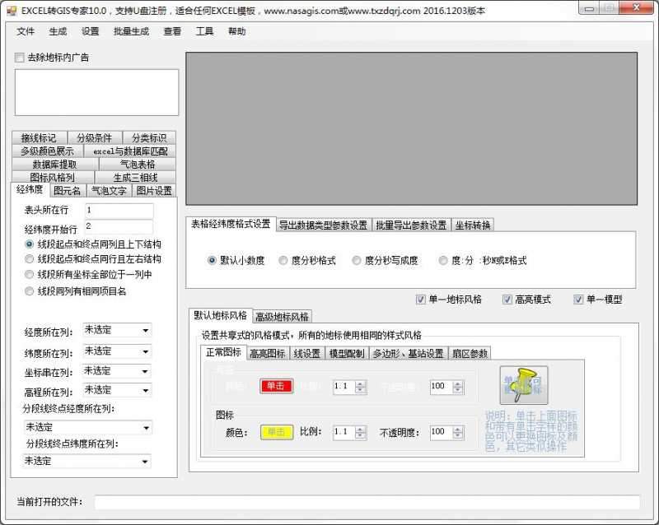Check the 单一地标风格 option
The height and width of the screenshot is (525, 659).
tap(420, 299)
